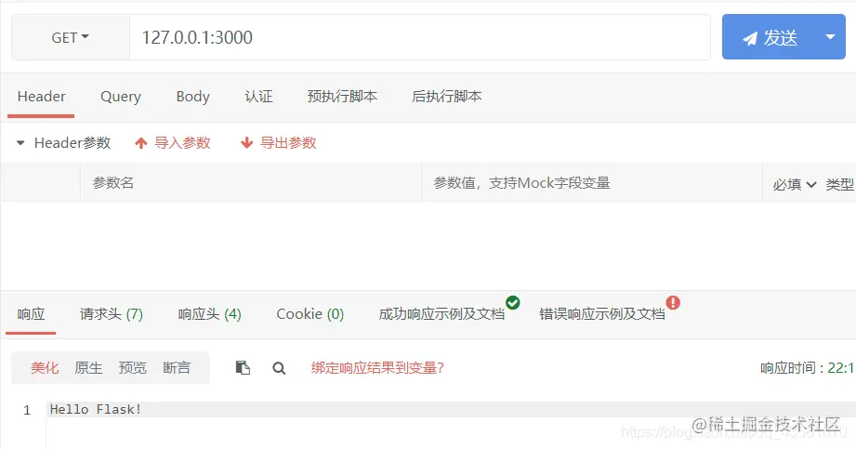Collapse the Header参数 section triangle
Screen dimensions: 856x449
point(20,143)
